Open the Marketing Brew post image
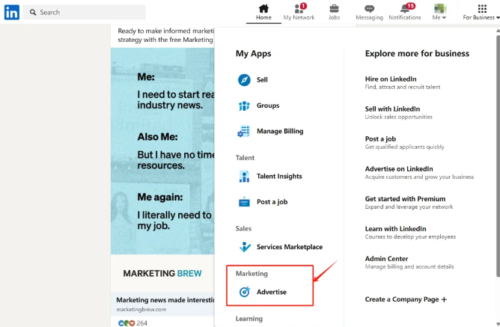 pyautogui.click(x=162, y=151)
